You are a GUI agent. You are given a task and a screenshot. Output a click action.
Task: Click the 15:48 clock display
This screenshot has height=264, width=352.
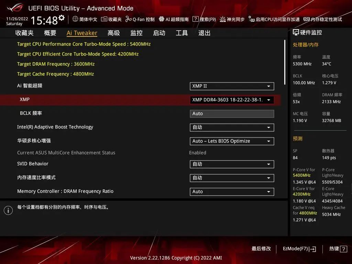(x=44, y=20)
